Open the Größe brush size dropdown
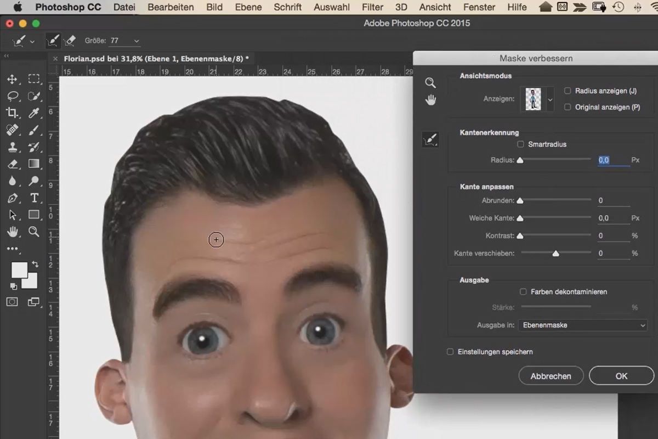This screenshot has width=658, height=439. click(137, 41)
